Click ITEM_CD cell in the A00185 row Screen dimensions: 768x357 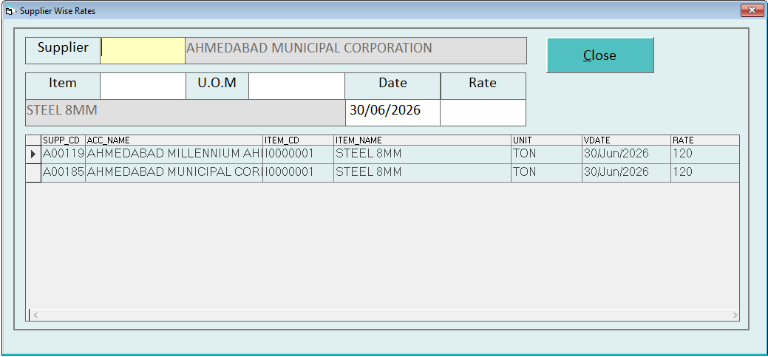coord(299,173)
